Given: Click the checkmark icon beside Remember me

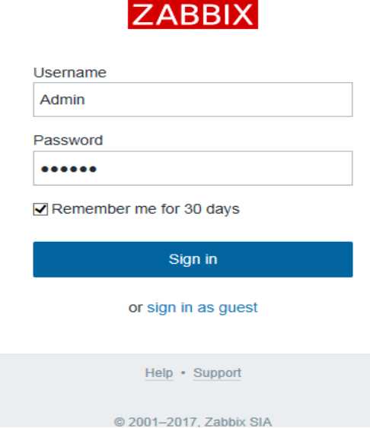Looking at the screenshot, I should [40, 209].
